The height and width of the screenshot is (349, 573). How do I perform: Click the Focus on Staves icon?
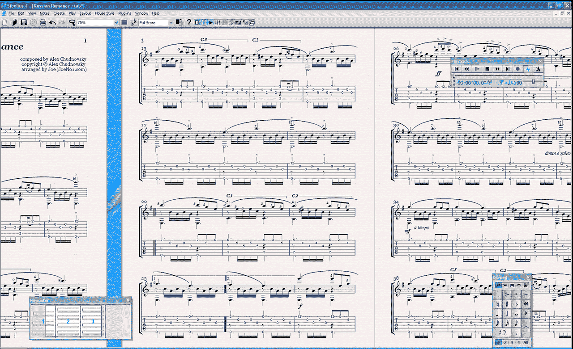[124, 22]
